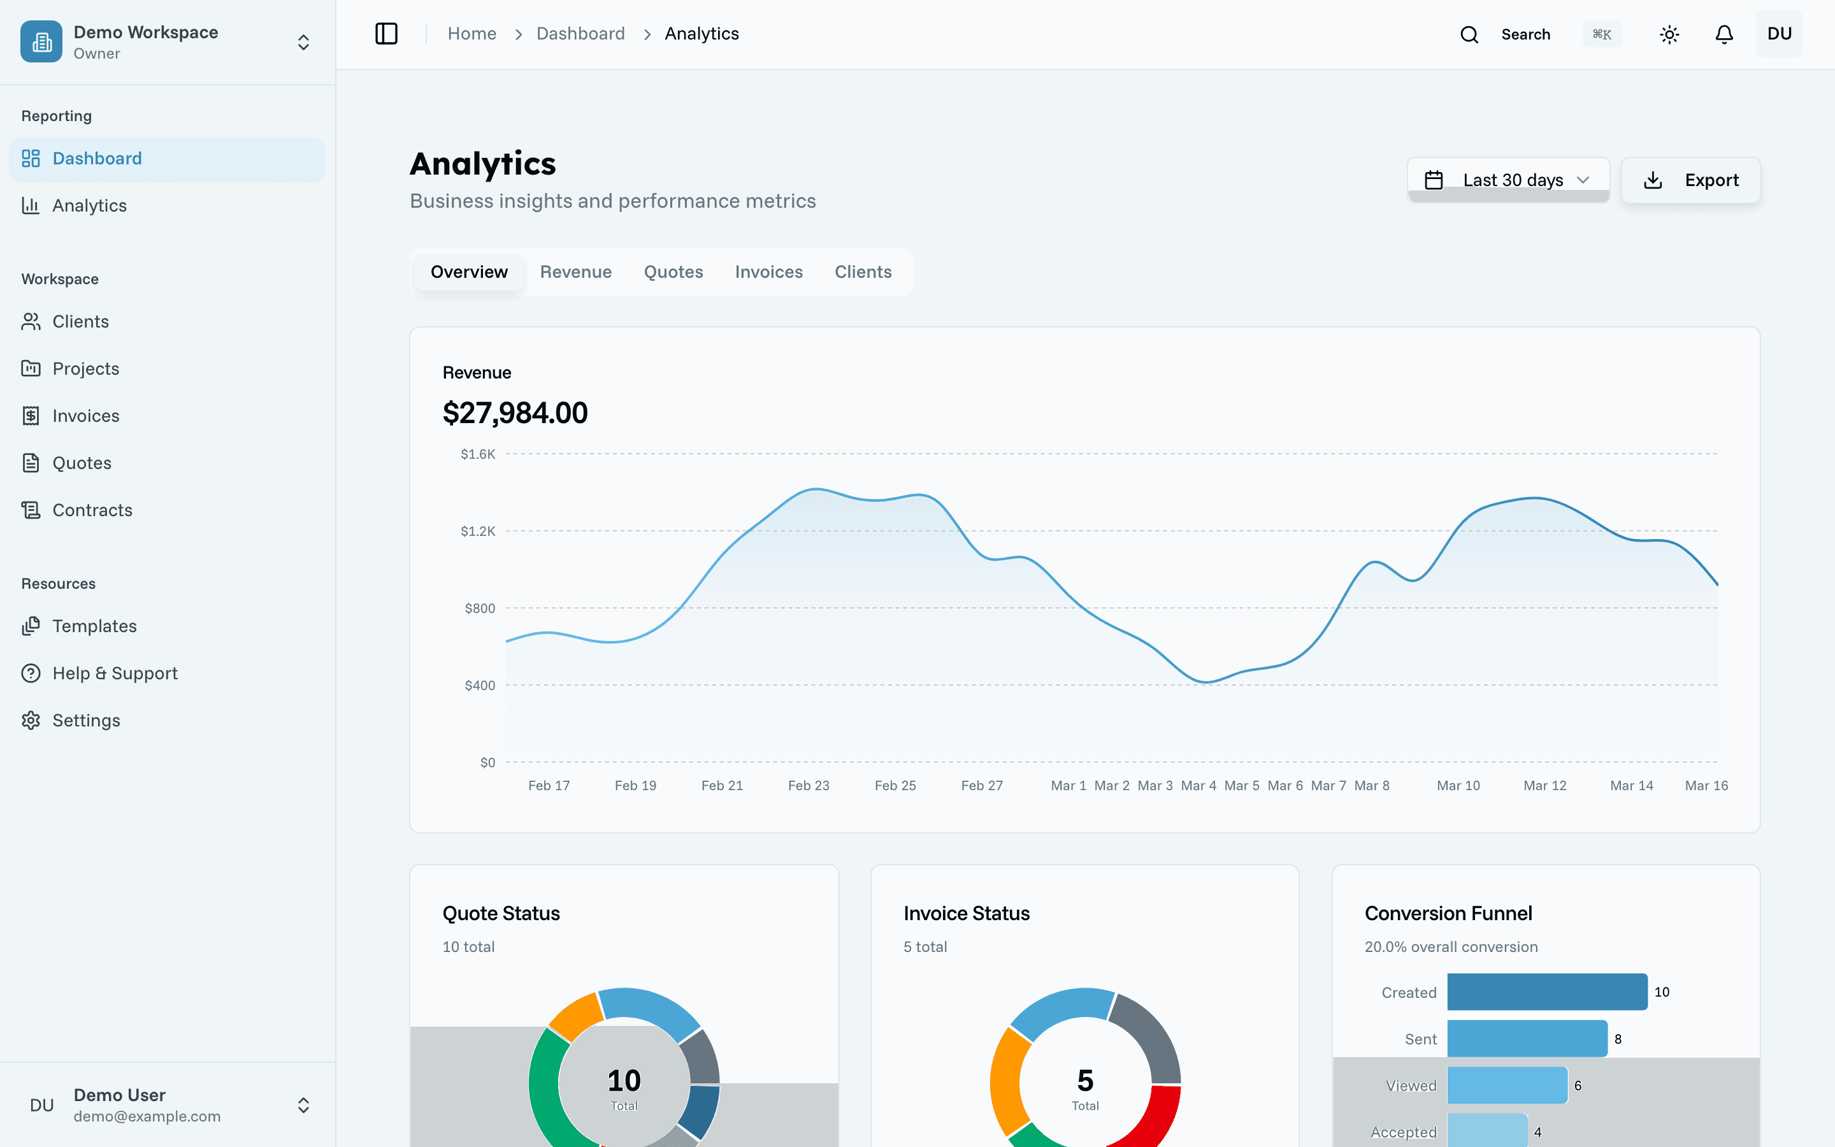Switch to the Revenue tab
This screenshot has width=1835, height=1147.
click(x=575, y=271)
